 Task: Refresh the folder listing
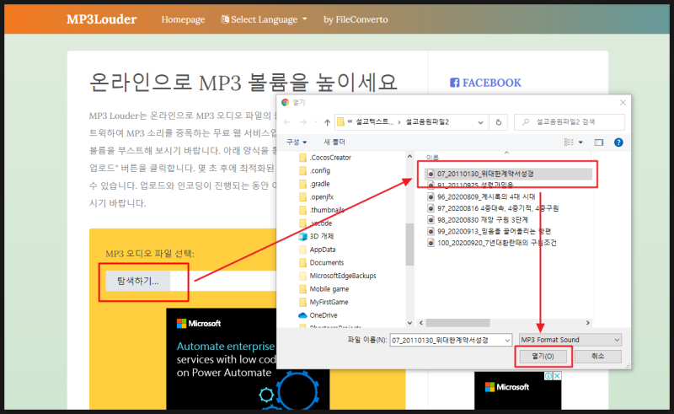(x=499, y=122)
